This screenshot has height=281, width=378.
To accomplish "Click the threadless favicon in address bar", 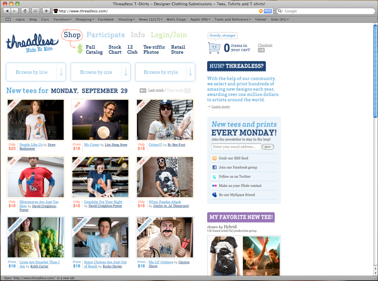I will [56, 11].
